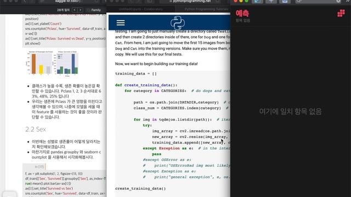The width and height of the screenshot is (351, 197).
Task: Click the '2.2 Sex' heading
Action: [36, 129]
